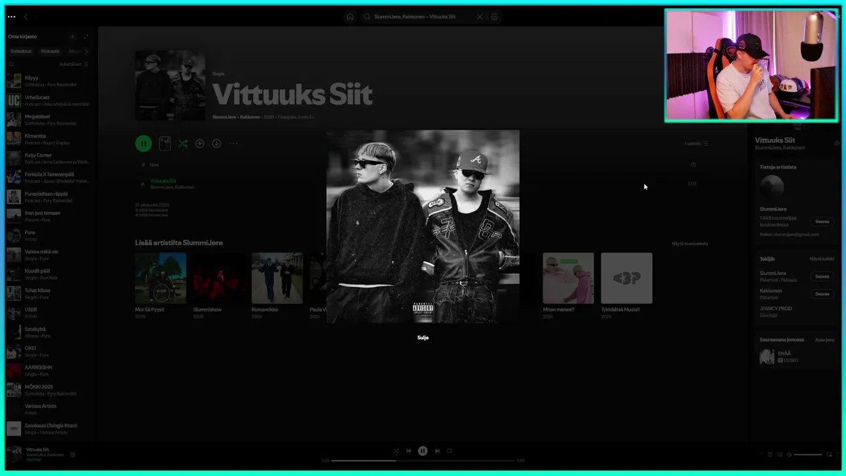
Task: Open the Home page icon
Action: tap(350, 17)
